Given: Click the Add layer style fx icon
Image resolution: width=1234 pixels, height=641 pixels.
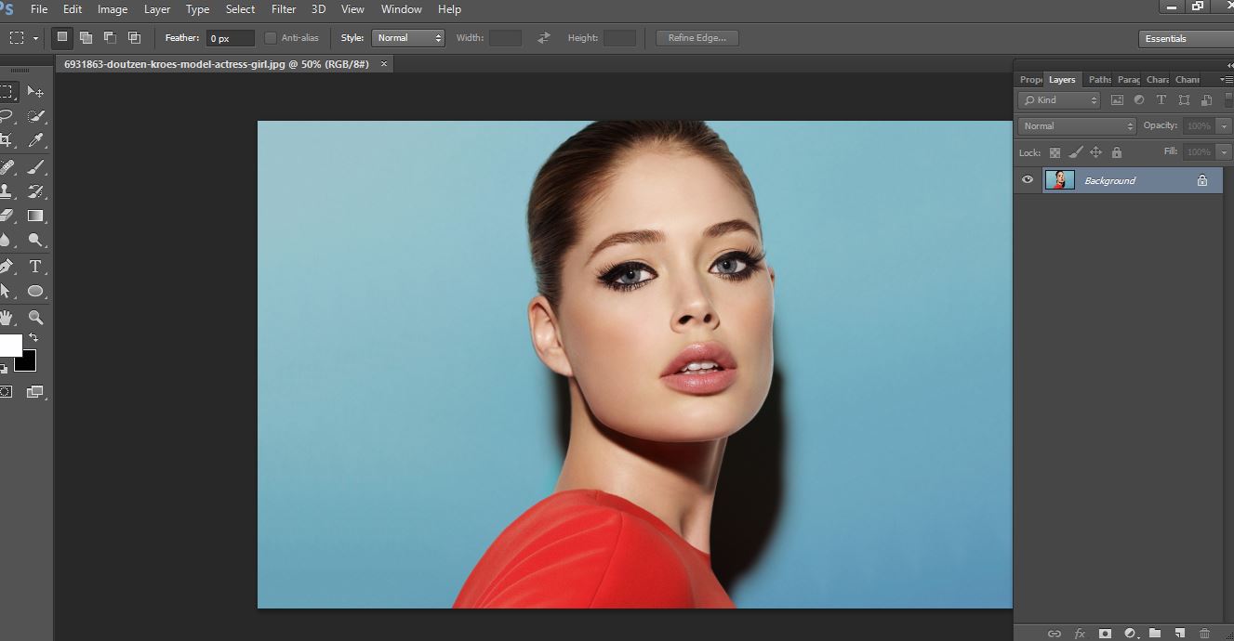Looking at the screenshot, I should click(1079, 633).
